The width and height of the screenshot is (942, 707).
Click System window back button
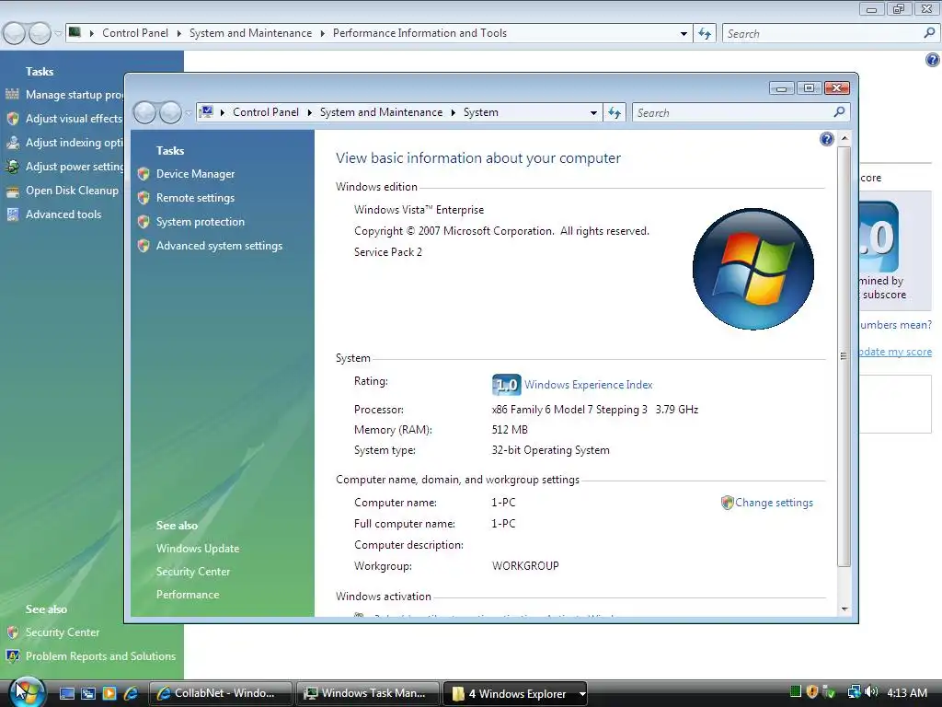[x=144, y=112]
